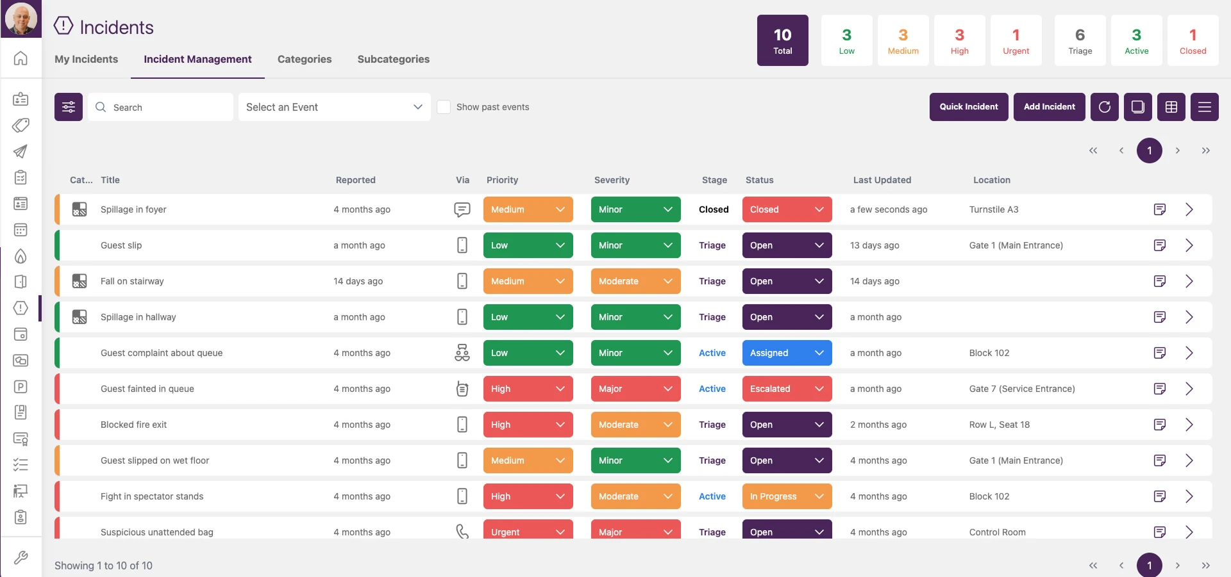
Task: Open the My Incidents tab
Action: (x=87, y=59)
